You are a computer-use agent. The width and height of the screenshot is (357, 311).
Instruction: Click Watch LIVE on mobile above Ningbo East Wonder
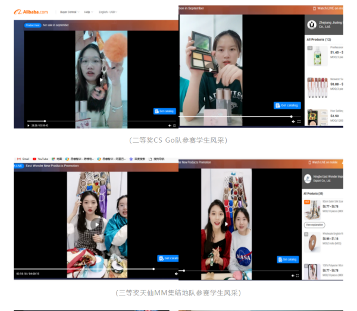click(x=323, y=162)
